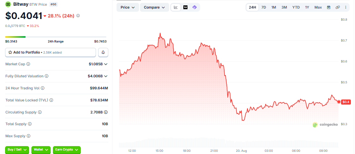Click the 0.0₅5779 BTC price text
This screenshot has height=154, width=355.
(x=15, y=26)
